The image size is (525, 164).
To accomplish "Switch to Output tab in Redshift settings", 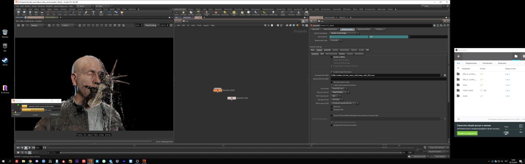I will click(x=319, y=50).
